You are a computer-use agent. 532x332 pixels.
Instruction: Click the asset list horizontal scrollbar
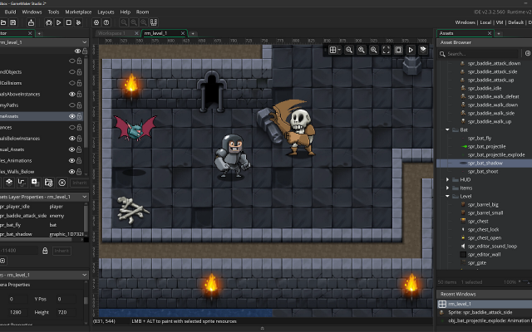tap(36, 239)
